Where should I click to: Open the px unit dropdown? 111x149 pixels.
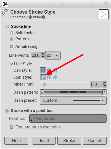pyautogui.click(x=53, y=55)
